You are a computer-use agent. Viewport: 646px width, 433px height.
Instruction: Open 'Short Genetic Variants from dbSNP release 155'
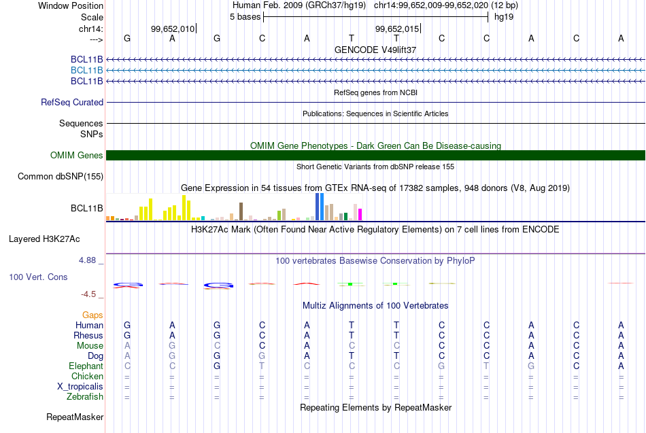tap(375, 167)
